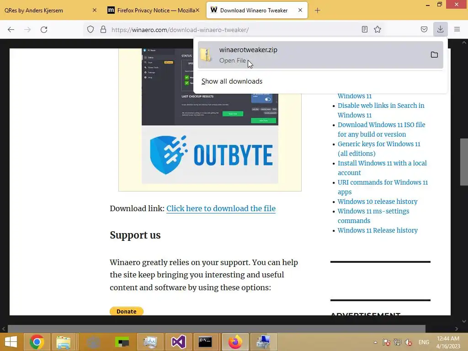This screenshot has height=351, width=468.
Task: Open Download Windows 11 ISO file link
Action: 382,129
